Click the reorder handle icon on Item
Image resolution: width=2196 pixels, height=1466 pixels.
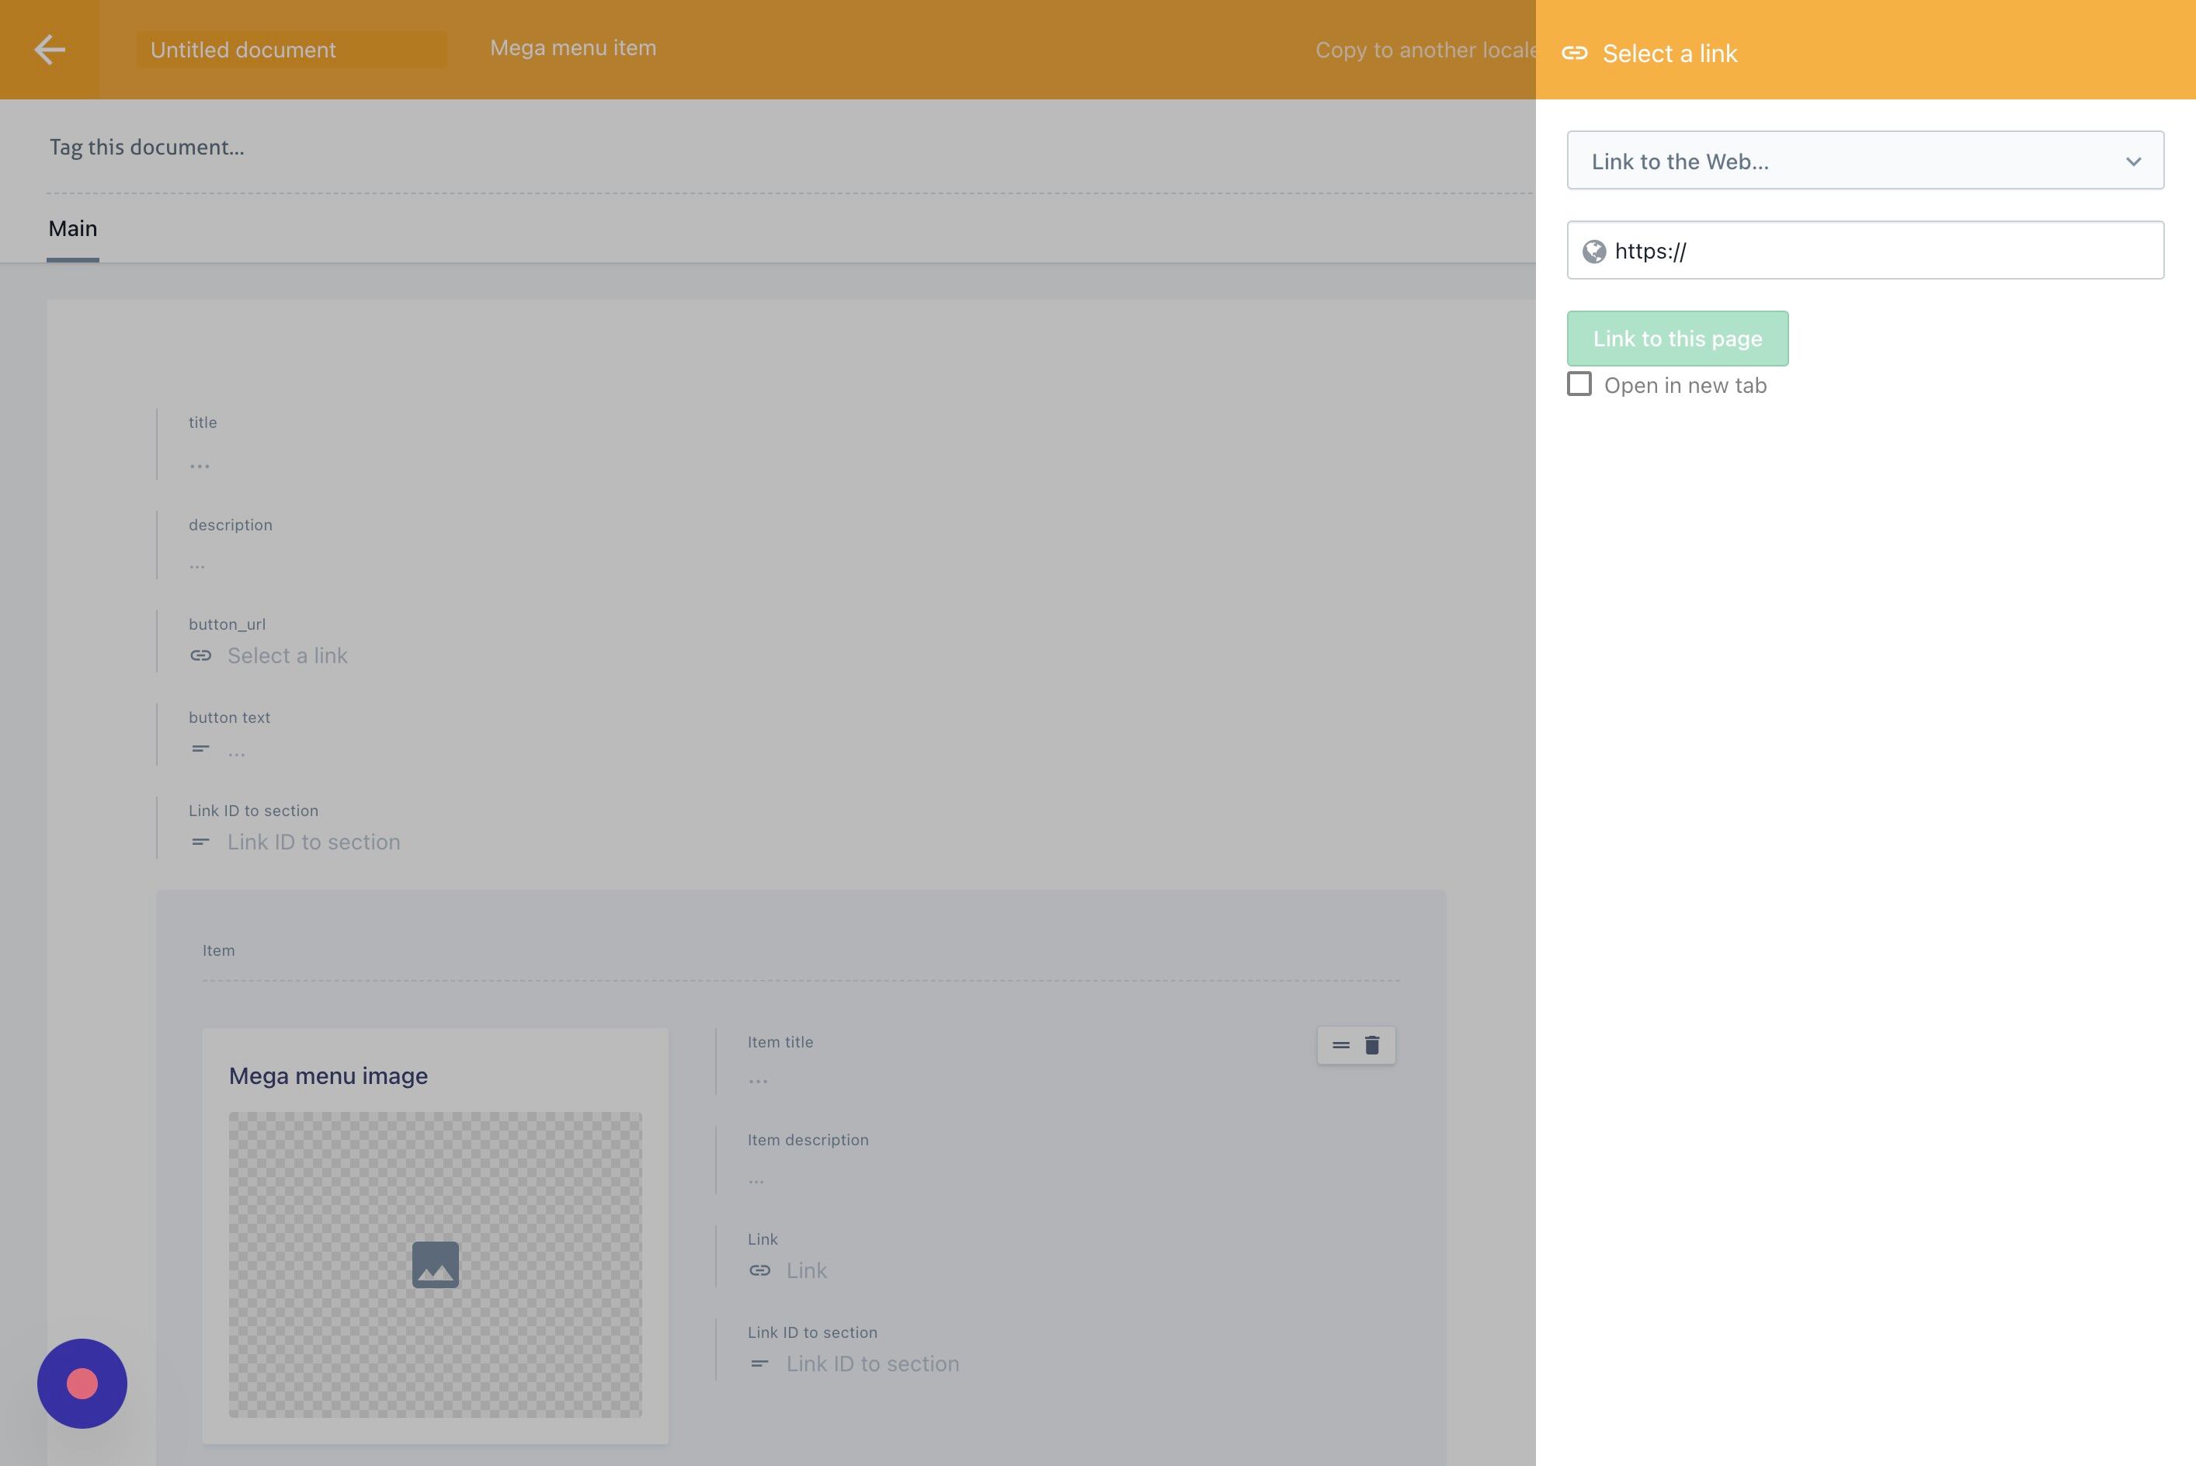[1340, 1045]
